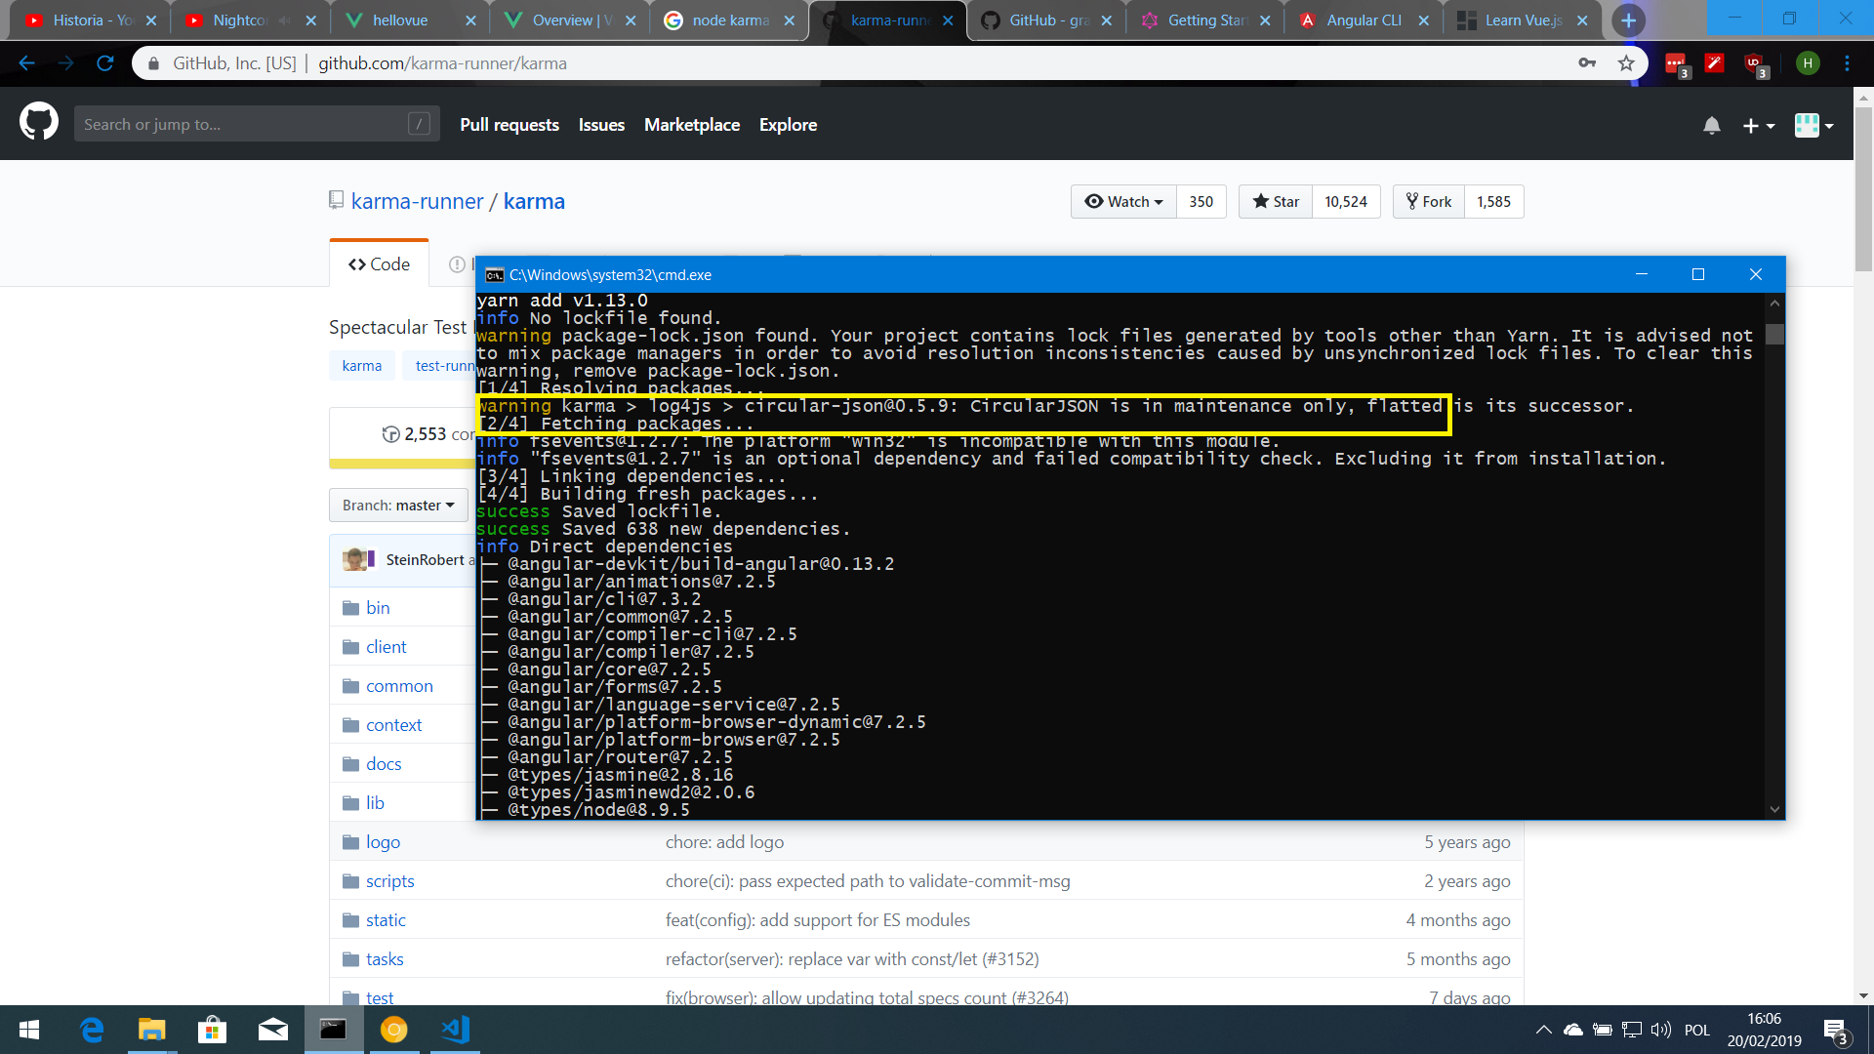Click the saved password key icon
The image size is (1874, 1054).
[x=1587, y=63]
